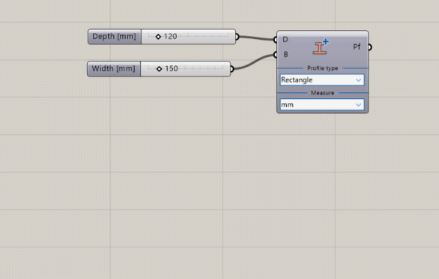Select the D input parameter of the component

[x=285, y=40]
